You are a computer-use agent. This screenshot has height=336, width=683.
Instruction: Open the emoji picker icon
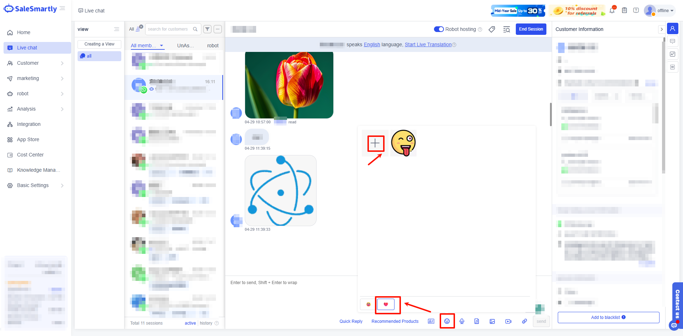(x=447, y=321)
